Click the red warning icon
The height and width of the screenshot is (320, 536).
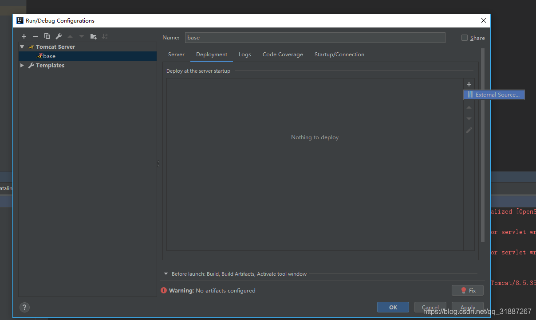tap(164, 291)
